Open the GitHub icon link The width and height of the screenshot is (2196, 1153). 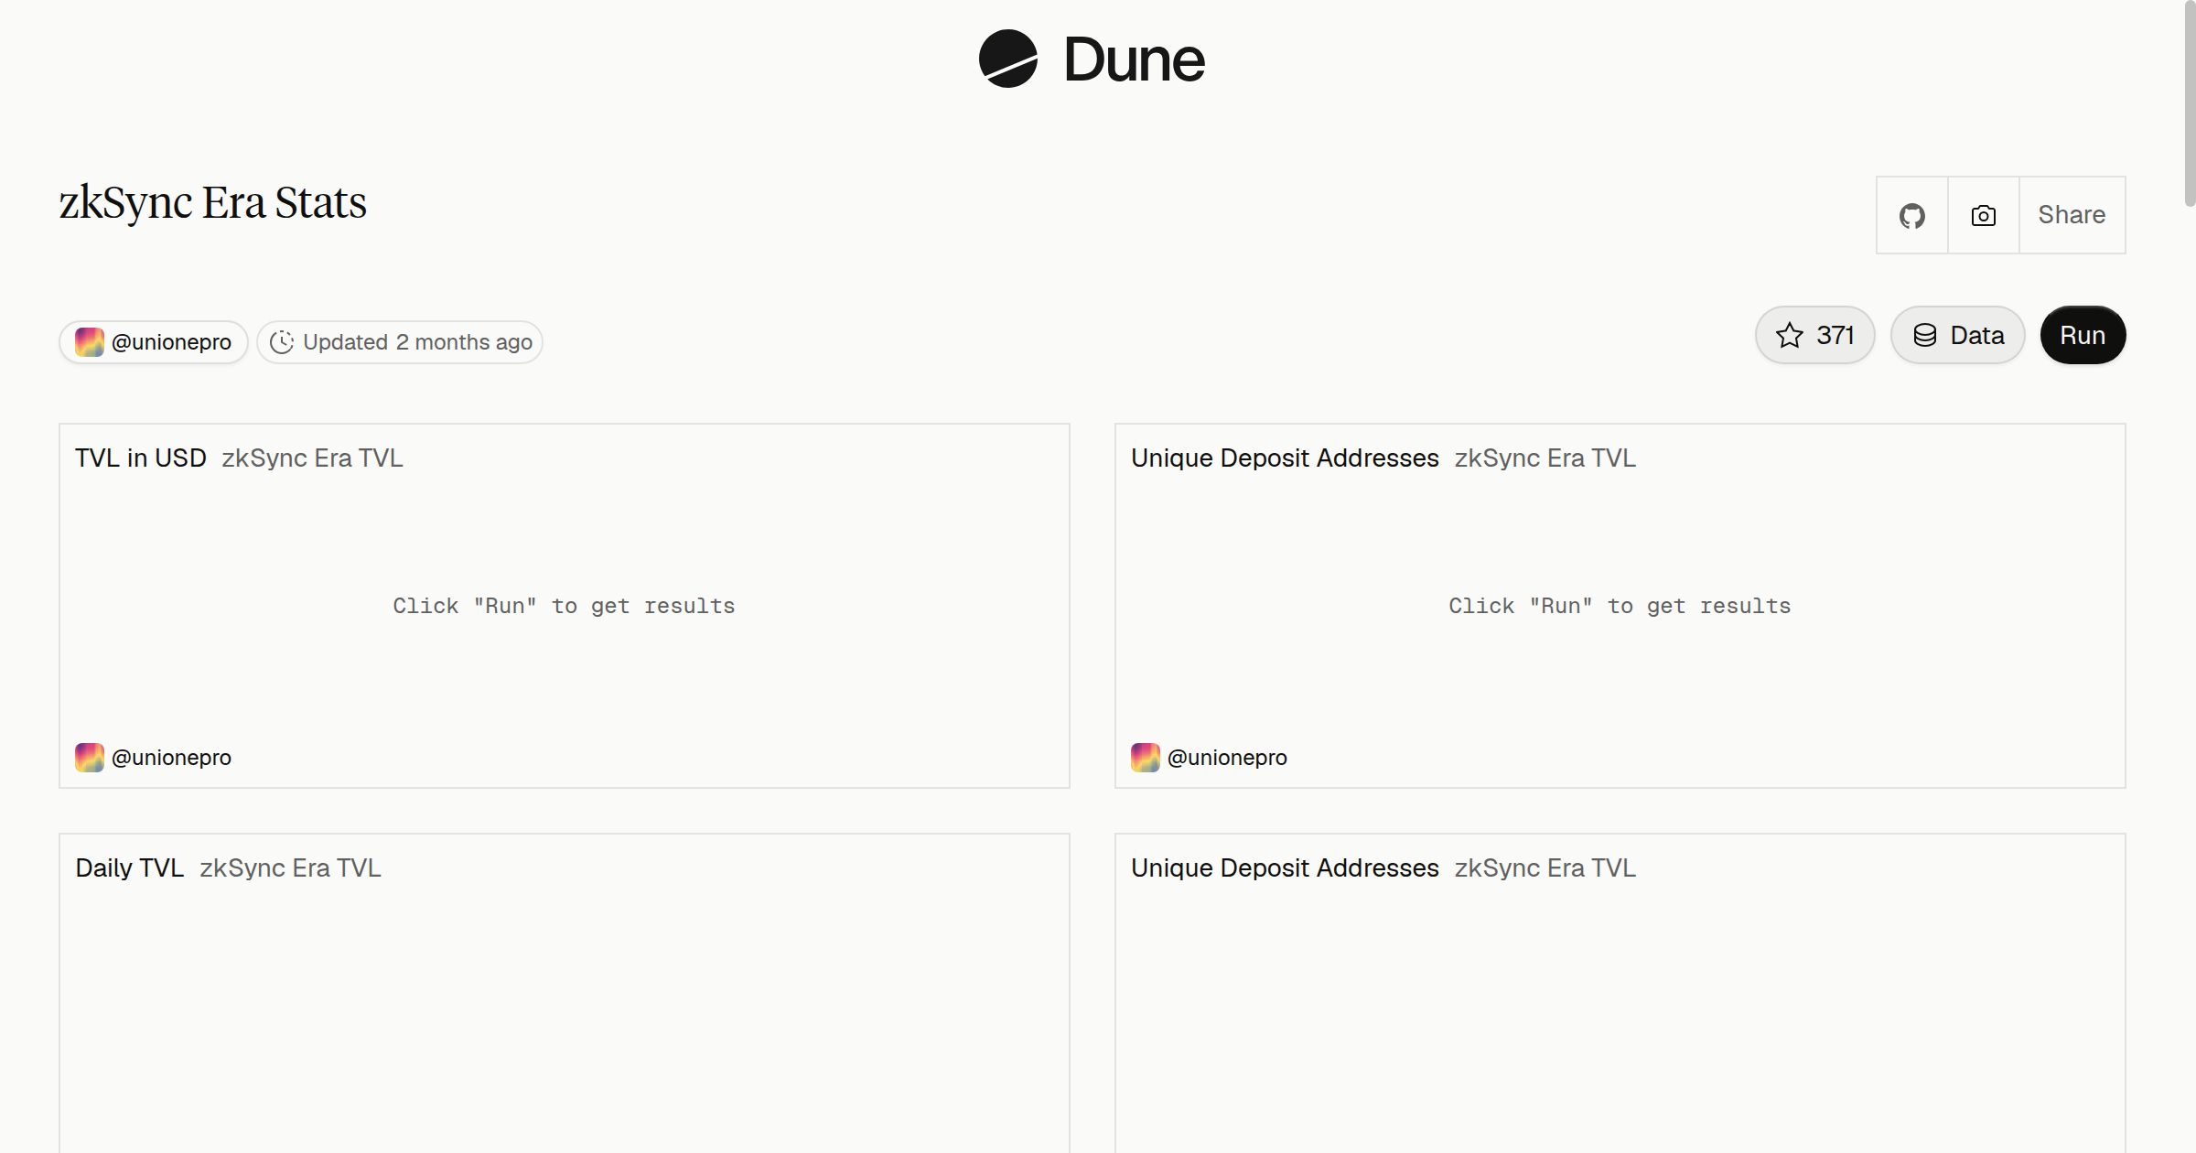tap(1911, 215)
